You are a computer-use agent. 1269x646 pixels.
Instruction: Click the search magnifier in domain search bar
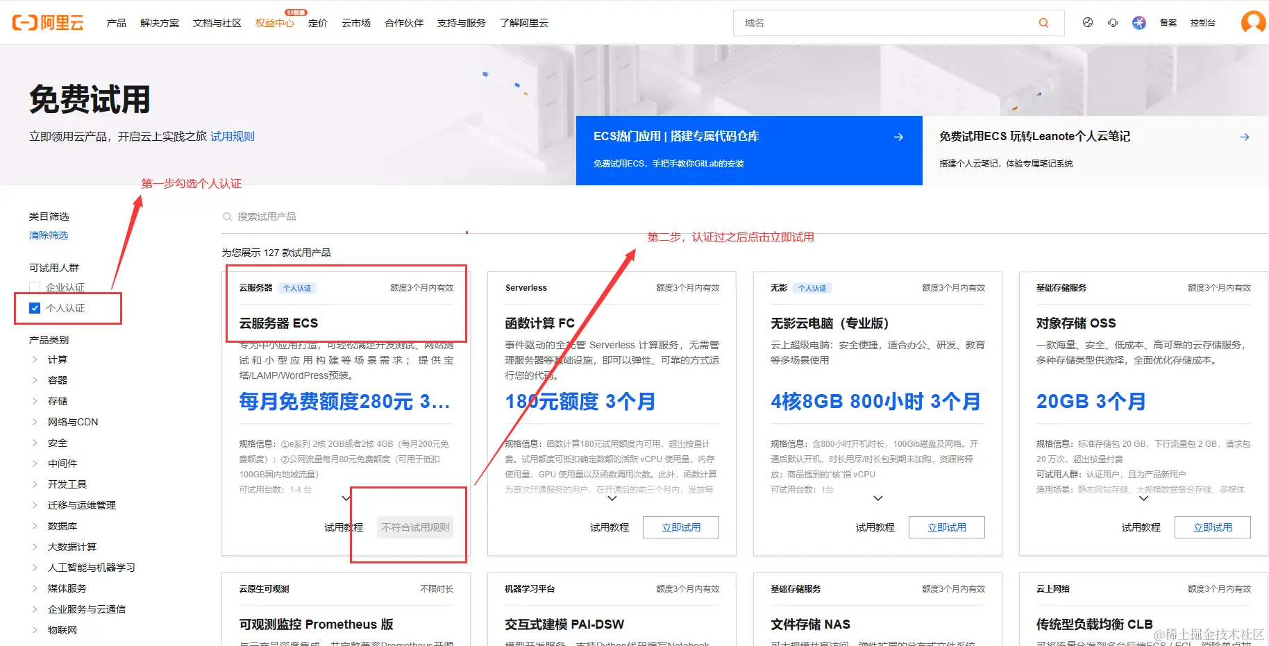click(x=1043, y=23)
